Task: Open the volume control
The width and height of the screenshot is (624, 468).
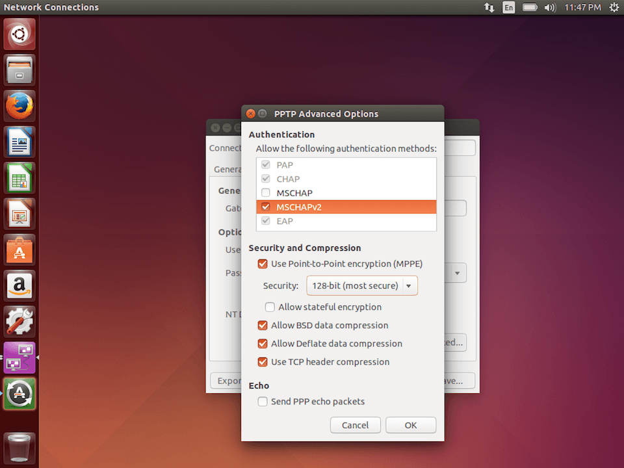Action: pos(550,7)
